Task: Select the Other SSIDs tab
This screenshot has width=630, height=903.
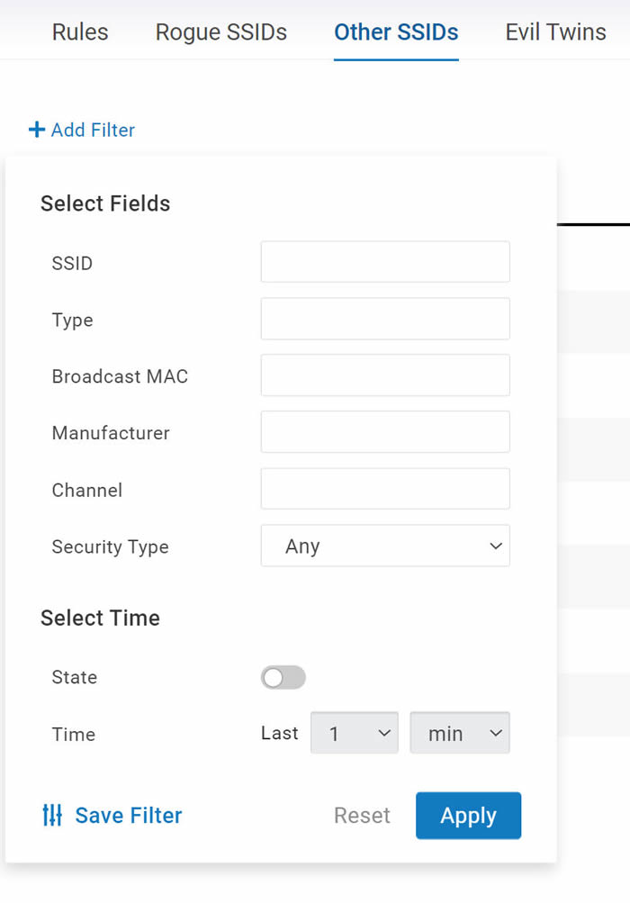Action: point(396,32)
